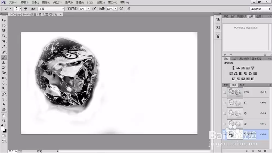Select the Dodge tool

pyautogui.click(x=4, y=88)
